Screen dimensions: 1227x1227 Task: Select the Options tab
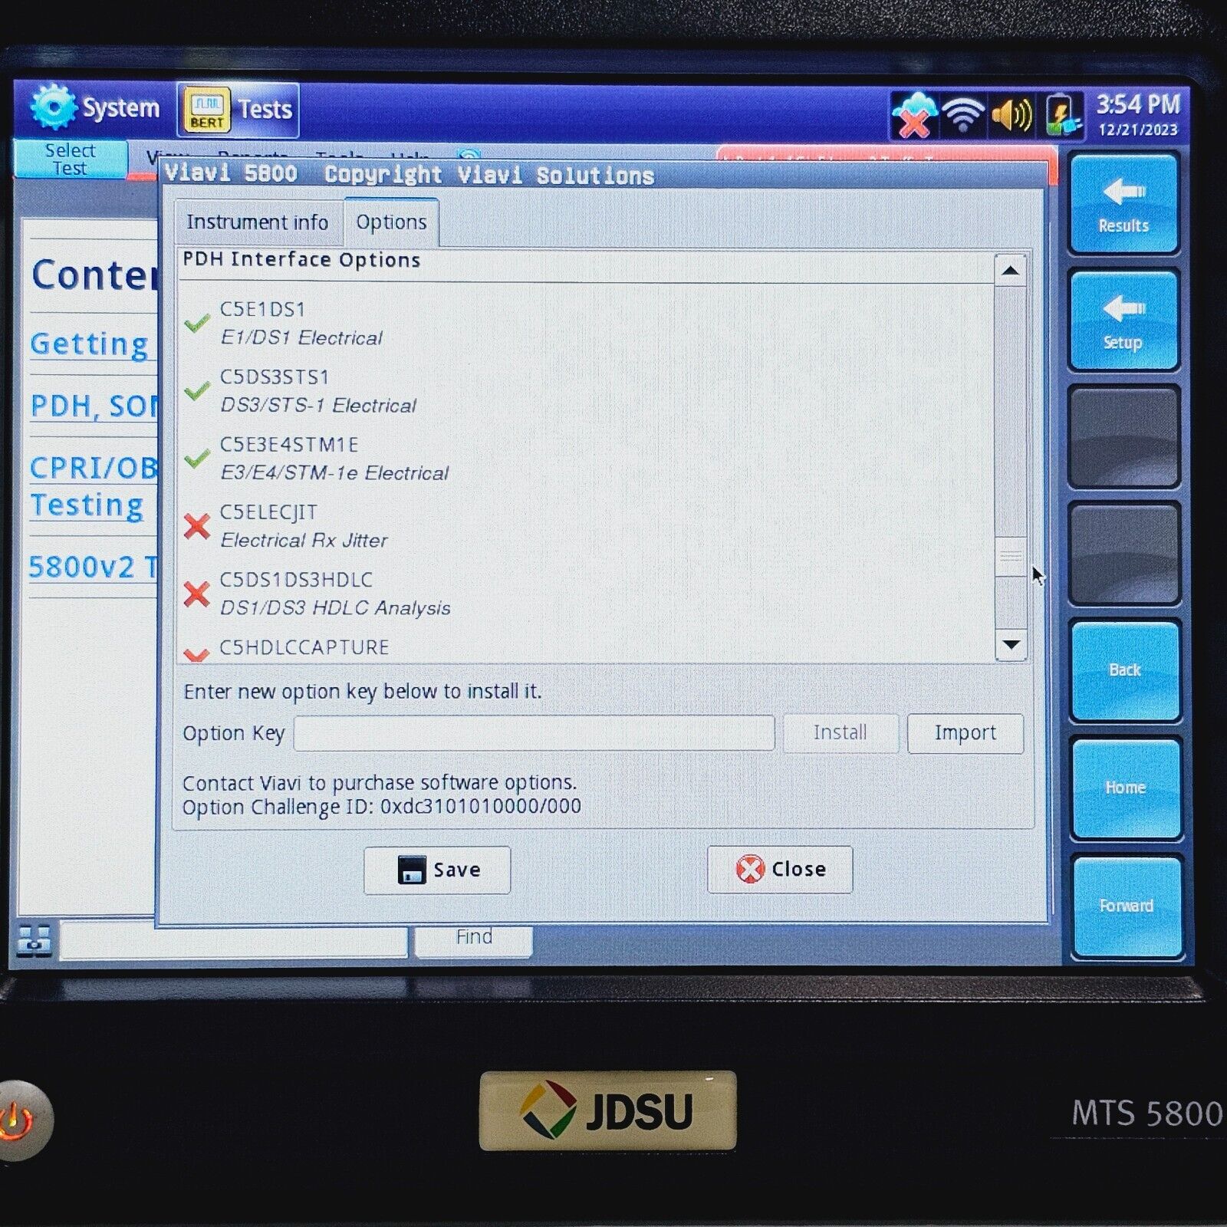pos(390,222)
